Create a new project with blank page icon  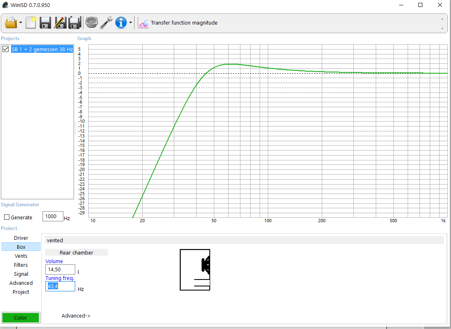coord(31,23)
